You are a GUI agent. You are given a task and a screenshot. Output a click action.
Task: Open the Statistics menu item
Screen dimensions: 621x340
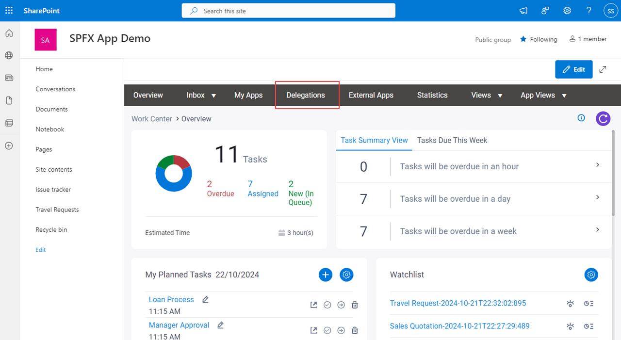(432, 95)
